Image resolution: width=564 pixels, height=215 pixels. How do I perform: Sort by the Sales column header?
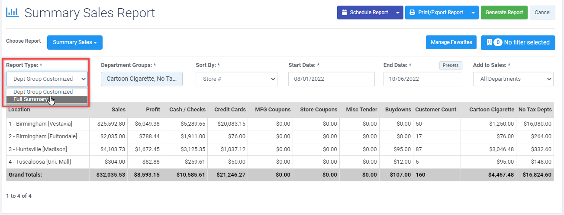(x=118, y=110)
